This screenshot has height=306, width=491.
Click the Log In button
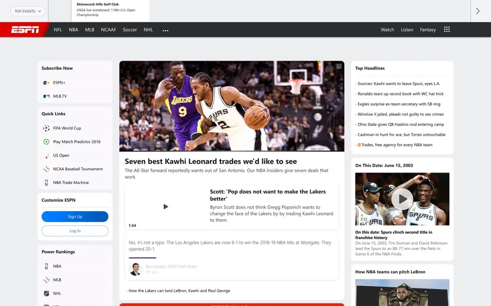click(75, 231)
